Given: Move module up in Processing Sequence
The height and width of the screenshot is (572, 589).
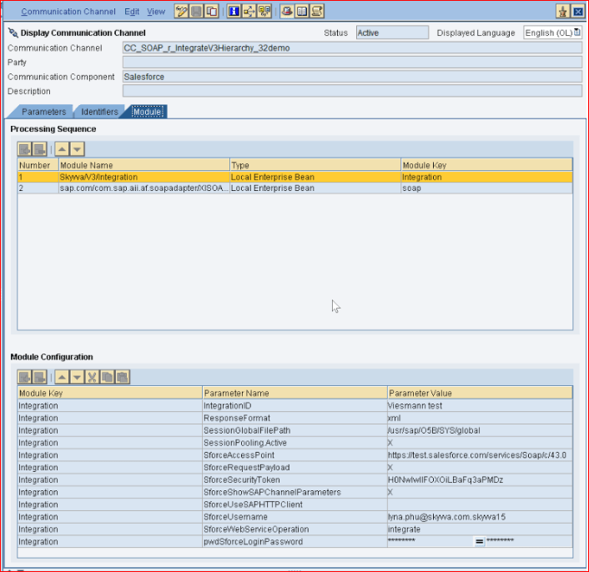Looking at the screenshot, I should 63,149.
